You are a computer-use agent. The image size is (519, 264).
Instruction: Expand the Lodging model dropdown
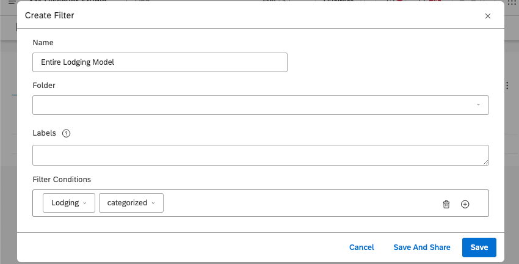pyautogui.click(x=68, y=203)
